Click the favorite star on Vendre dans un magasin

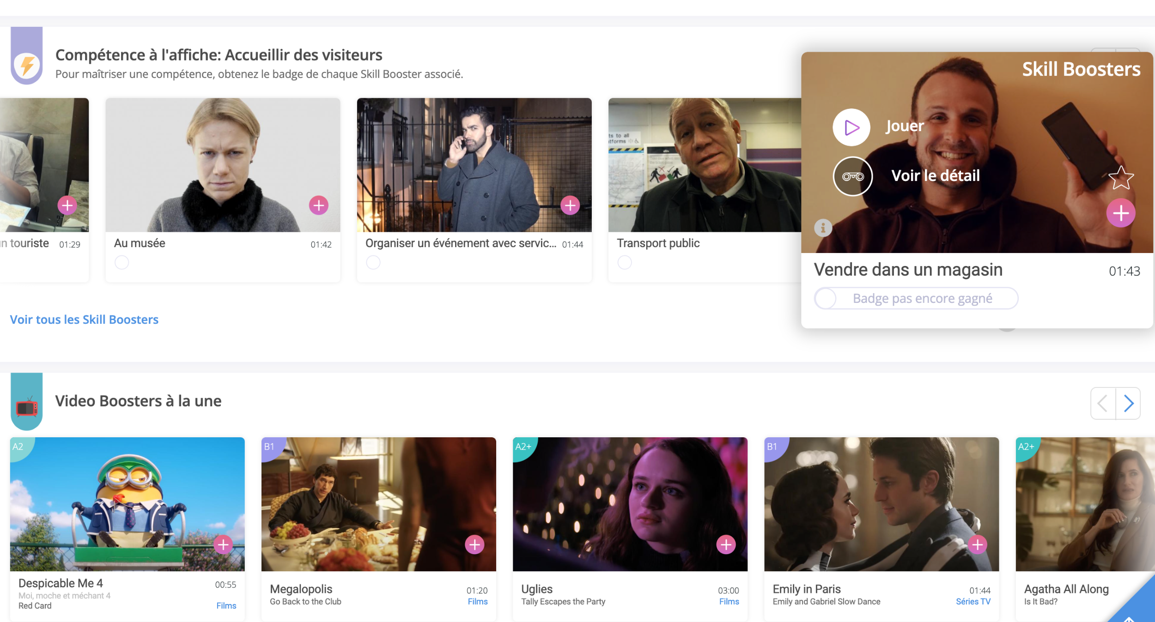(x=1121, y=178)
